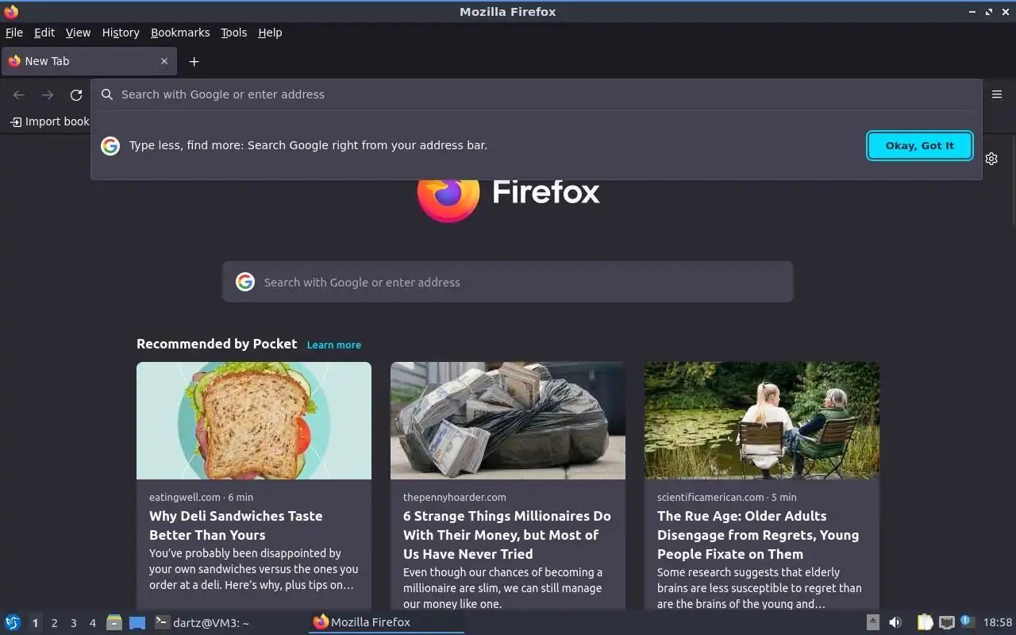Open the LXQt start menu

(13, 622)
